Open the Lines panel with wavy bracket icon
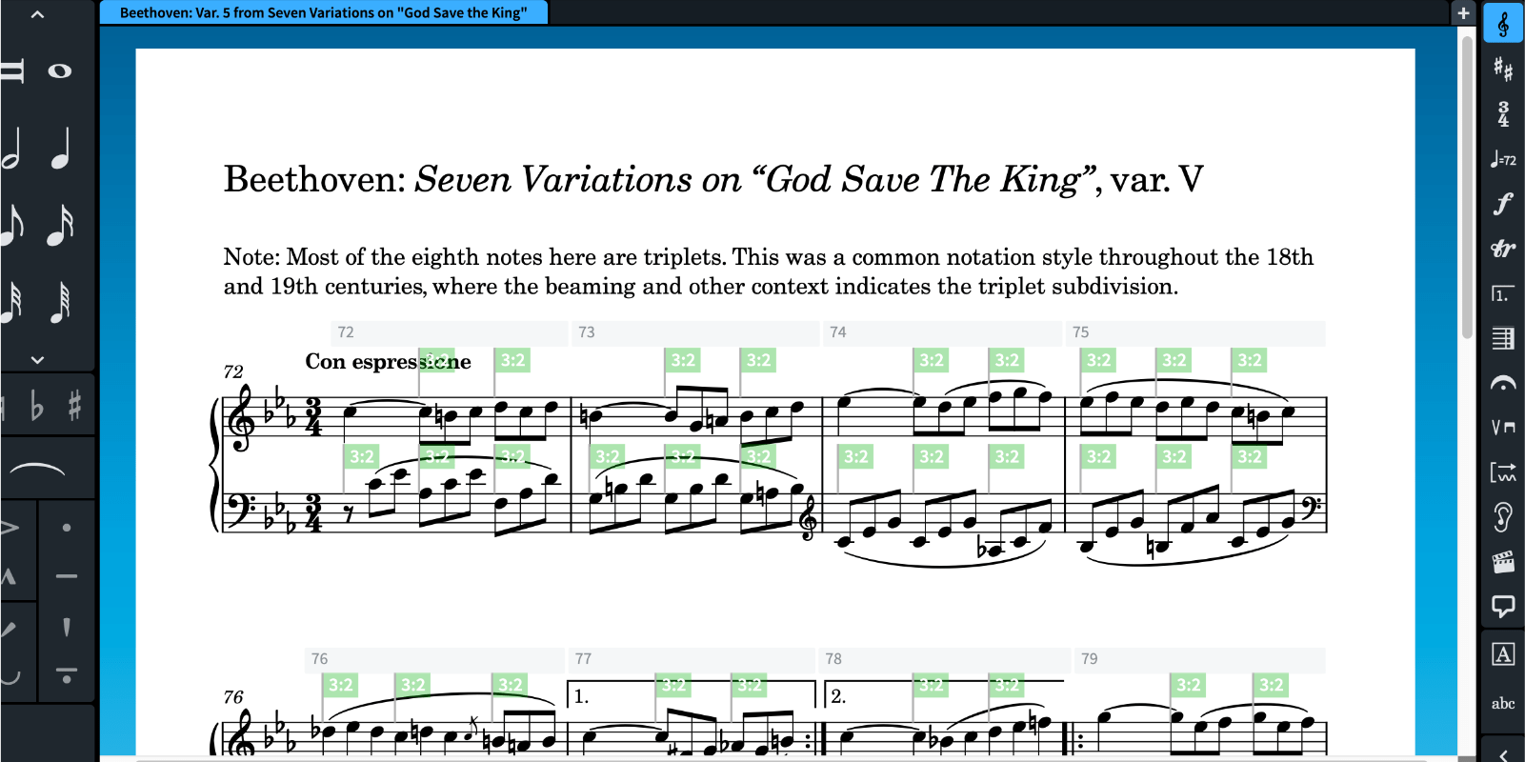 (1503, 472)
